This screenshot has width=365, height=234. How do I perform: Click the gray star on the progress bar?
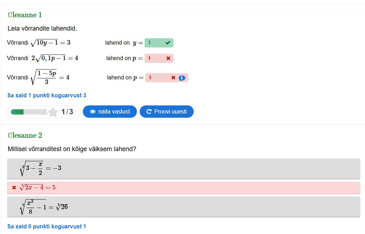click(53, 112)
